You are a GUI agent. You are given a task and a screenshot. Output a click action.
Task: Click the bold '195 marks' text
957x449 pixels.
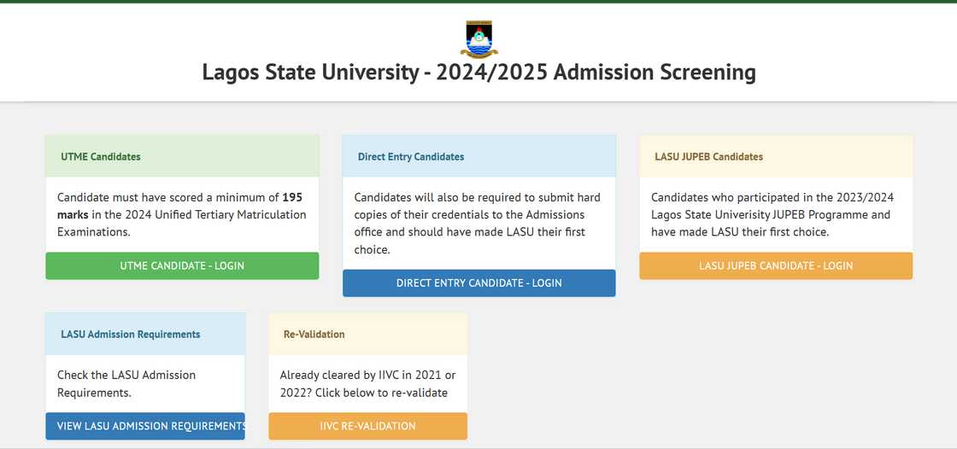pos(291,198)
